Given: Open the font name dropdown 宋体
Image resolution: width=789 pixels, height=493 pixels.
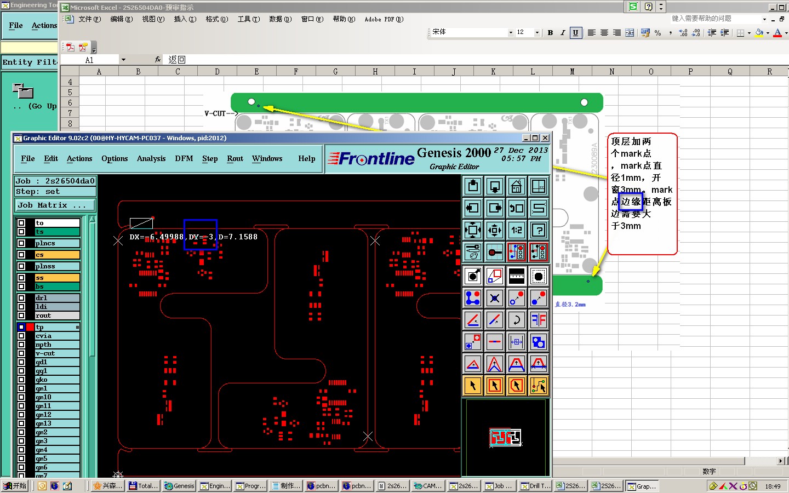Looking at the screenshot, I should [x=511, y=33].
